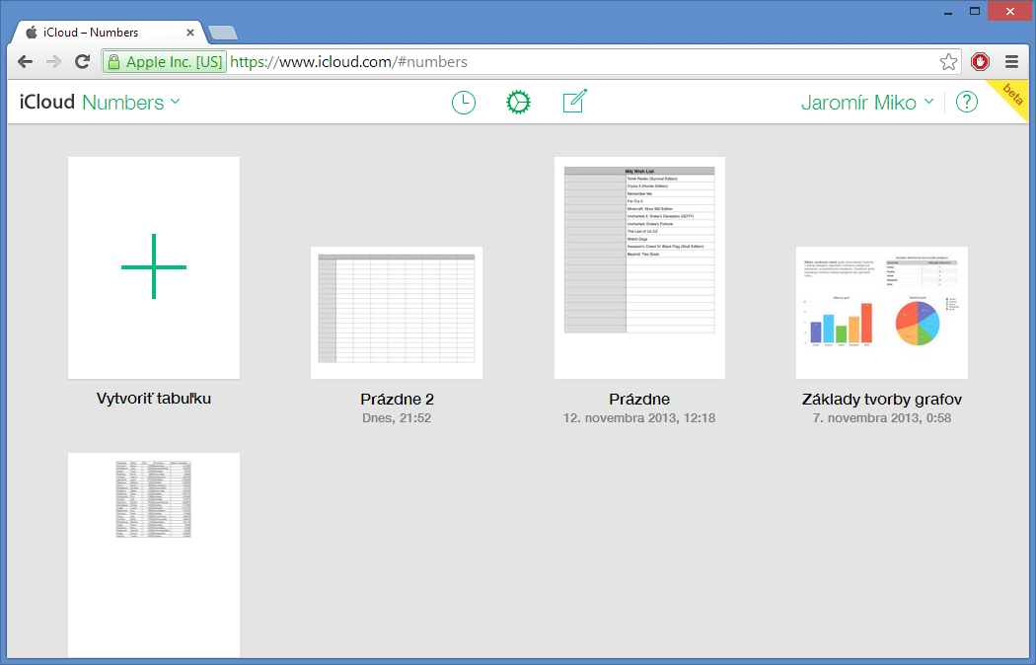Open a new browser tab
Image resolution: width=1036 pixels, height=665 pixels.
[x=223, y=33]
